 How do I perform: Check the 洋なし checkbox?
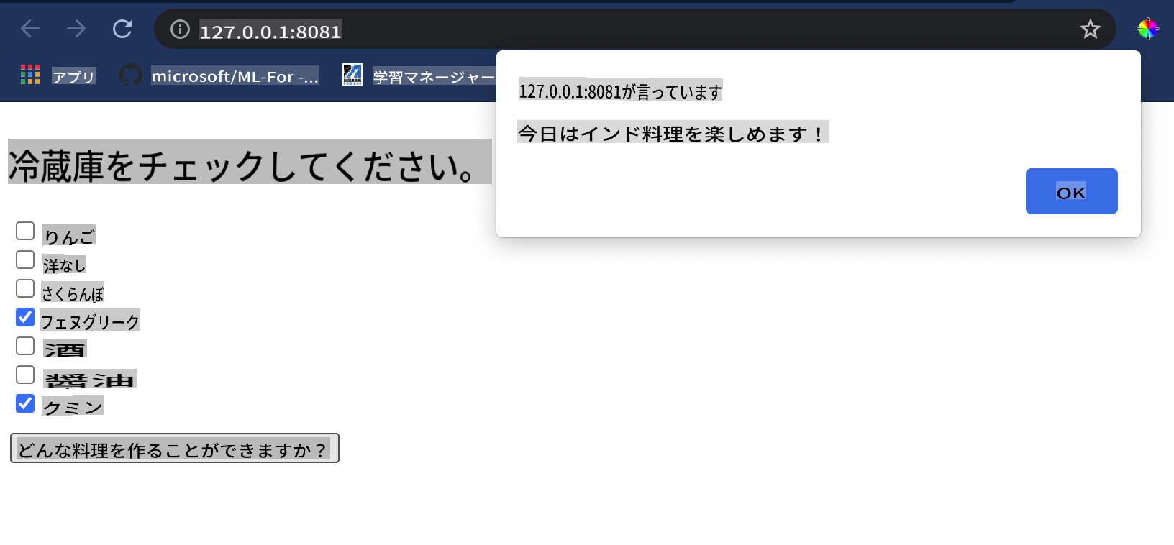pyautogui.click(x=25, y=260)
